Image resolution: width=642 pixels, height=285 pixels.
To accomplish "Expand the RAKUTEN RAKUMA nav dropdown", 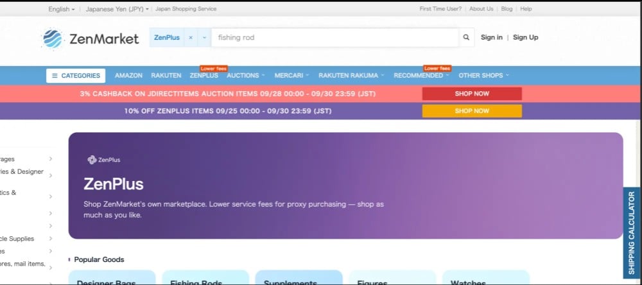I will (x=351, y=76).
